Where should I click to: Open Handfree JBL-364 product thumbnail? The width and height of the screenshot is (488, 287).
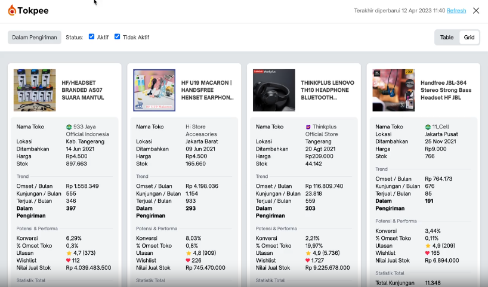pyautogui.click(x=393, y=90)
